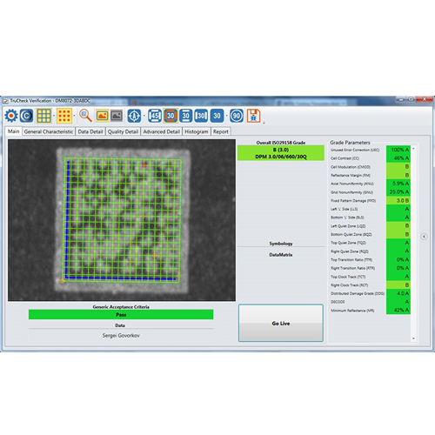
Task: Click the orange picture image icon
Action: (102, 116)
